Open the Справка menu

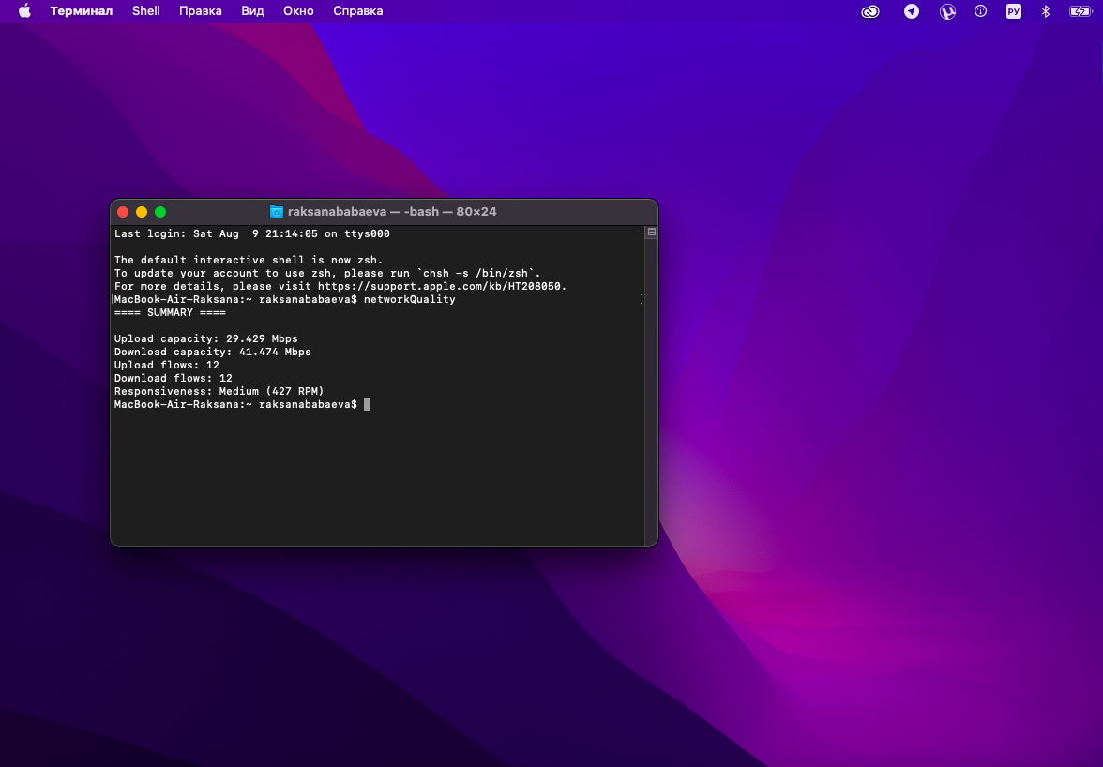(357, 11)
